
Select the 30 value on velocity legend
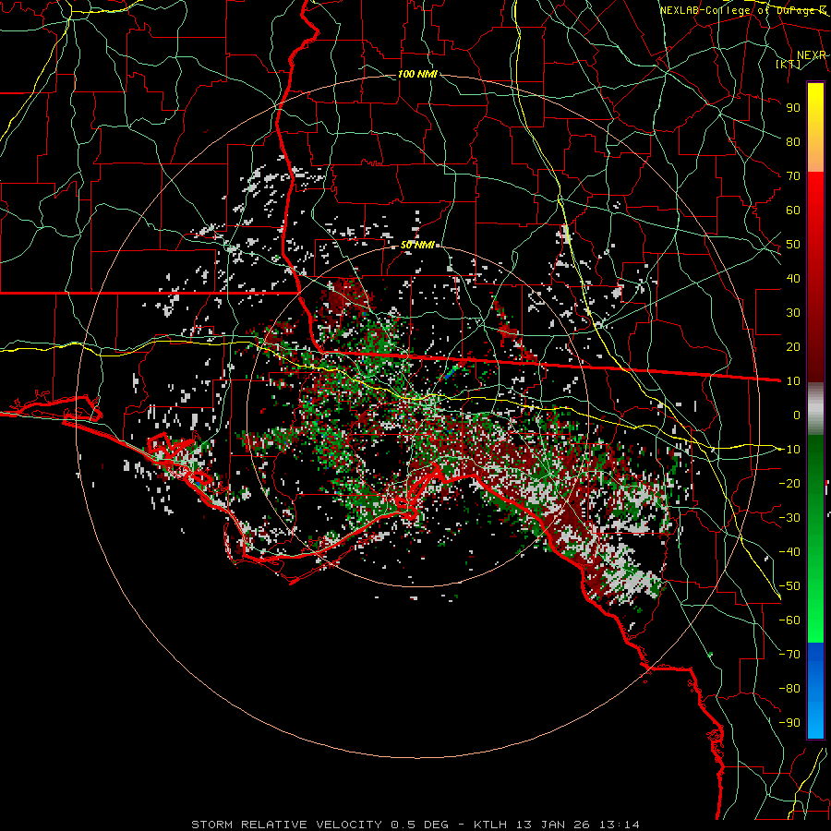pos(793,313)
